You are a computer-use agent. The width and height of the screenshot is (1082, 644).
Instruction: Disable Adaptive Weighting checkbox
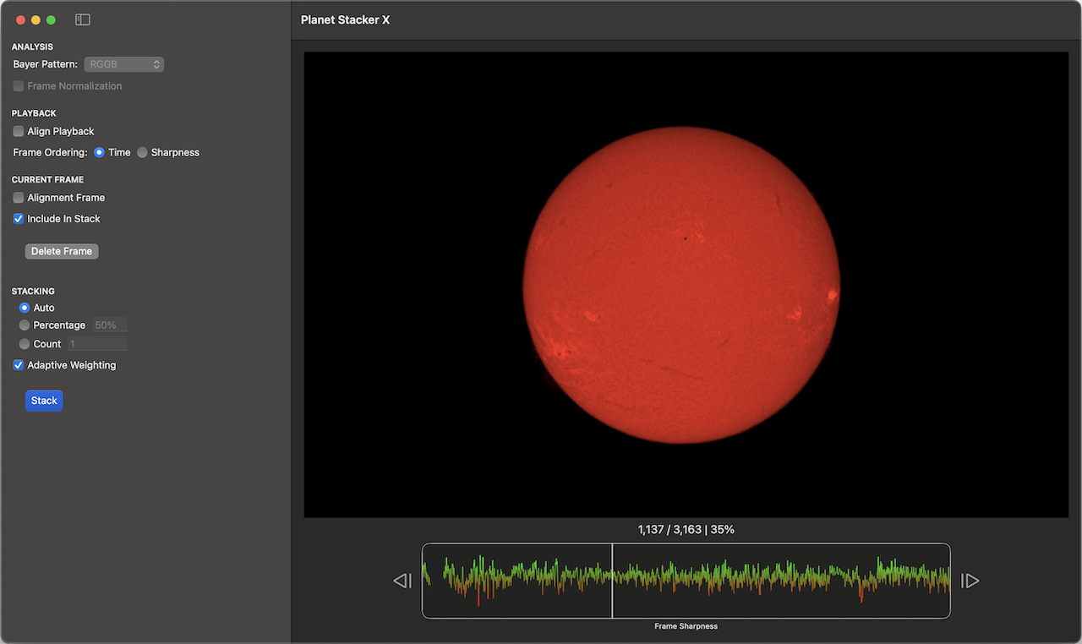tap(19, 365)
